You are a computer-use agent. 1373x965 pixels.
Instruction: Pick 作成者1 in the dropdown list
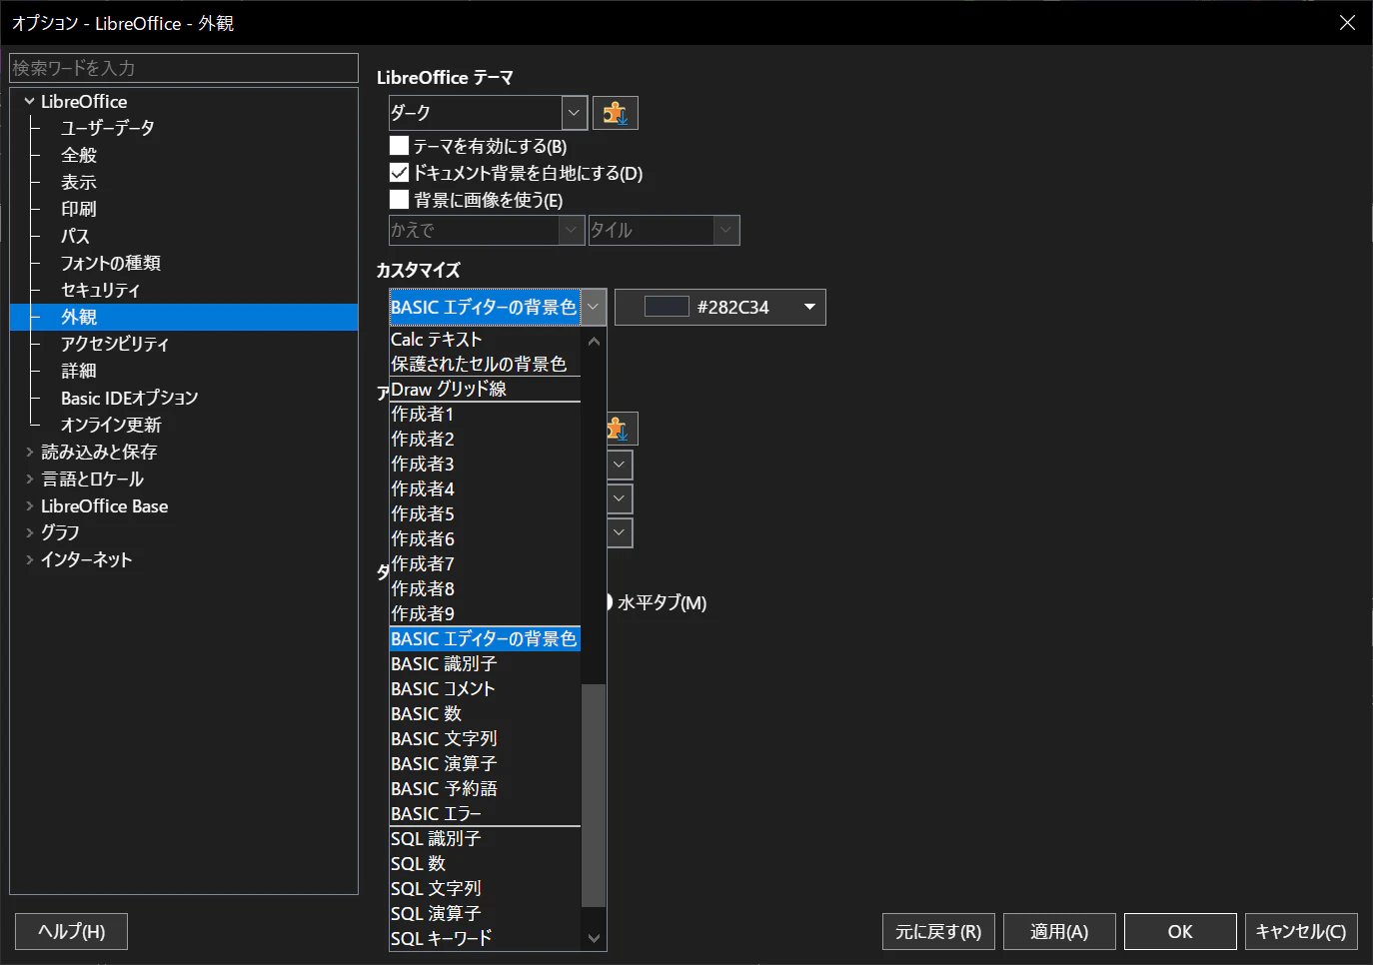click(486, 415)
